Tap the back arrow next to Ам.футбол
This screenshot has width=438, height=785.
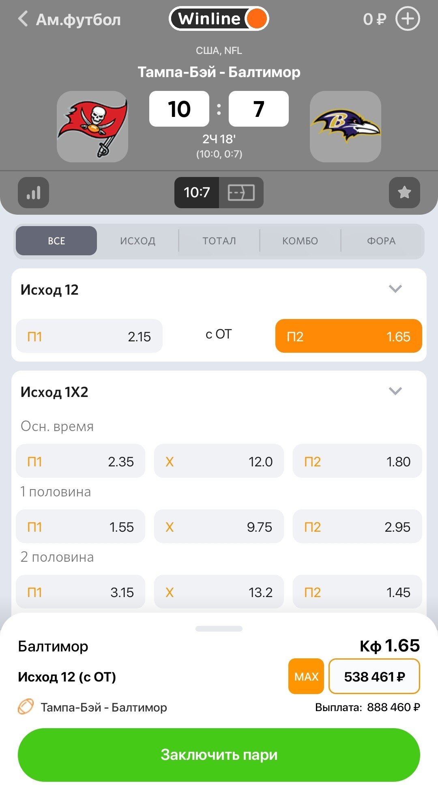(24, 19)
